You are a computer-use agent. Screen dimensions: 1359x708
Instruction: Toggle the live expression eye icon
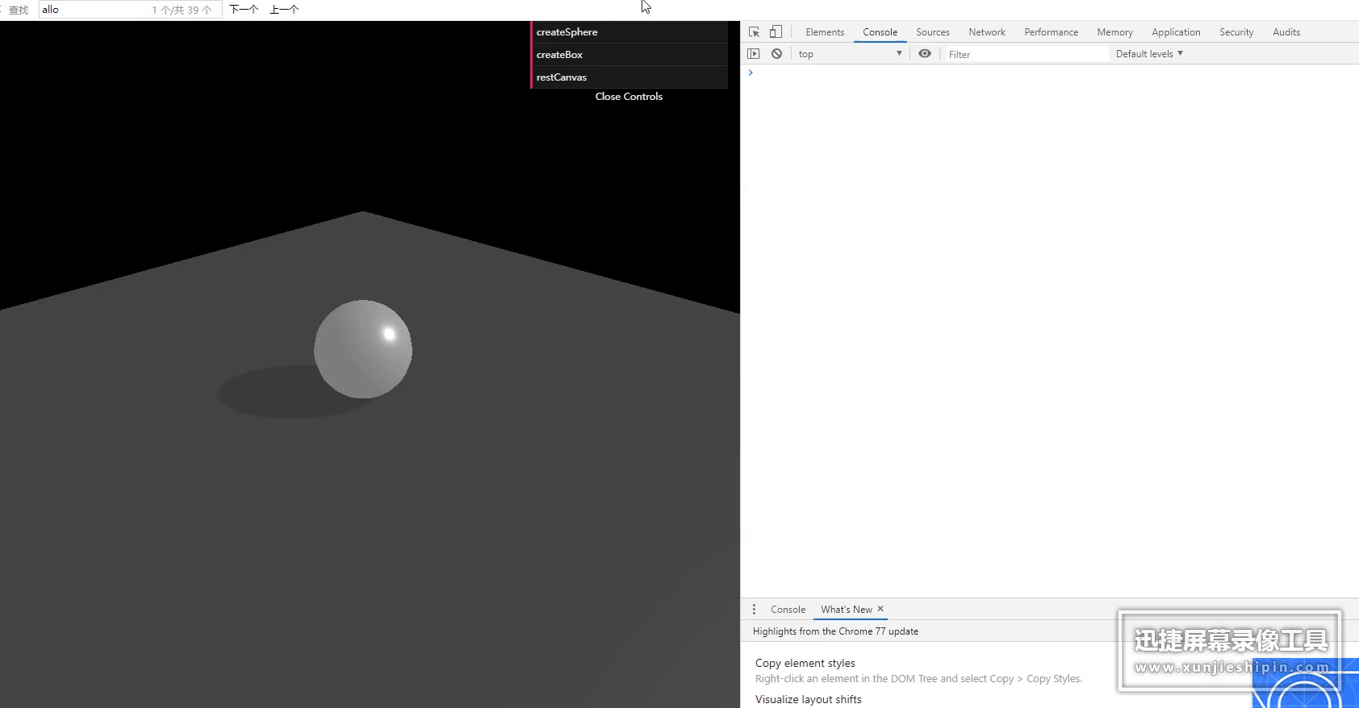pos(925,54)
